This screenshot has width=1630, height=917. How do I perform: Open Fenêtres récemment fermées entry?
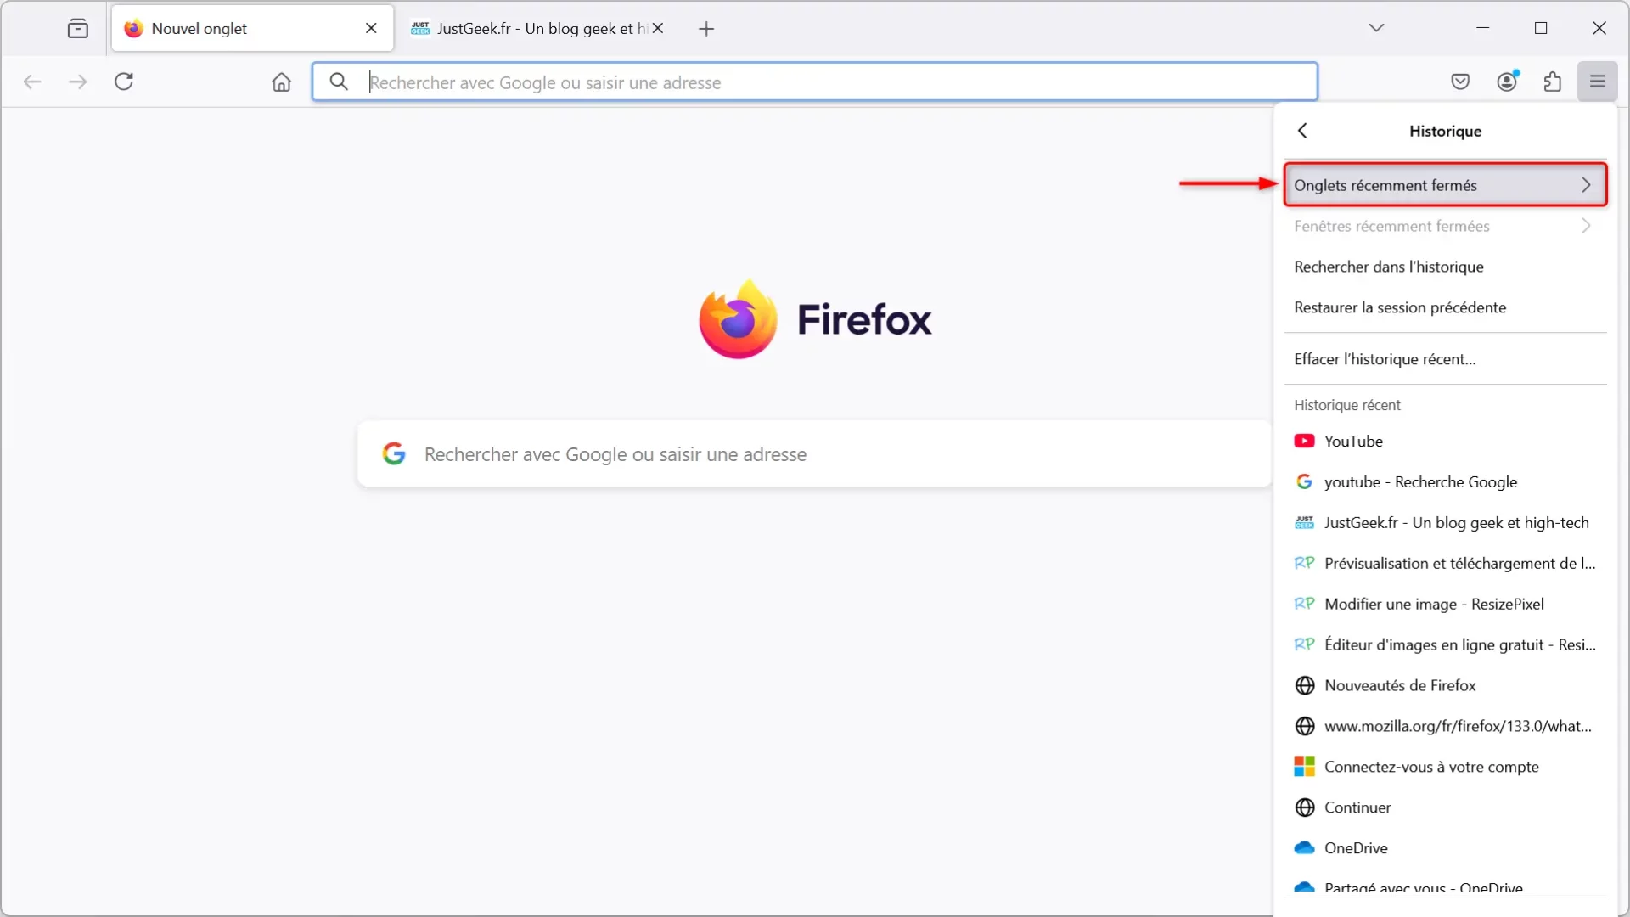pyautogui.click(x=1445, y=226)
